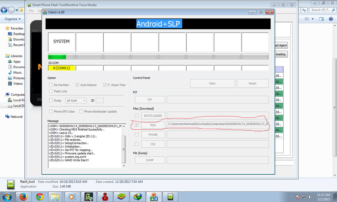This screenshot has width=337, height=202.
Task: Show hidden system tray icons arrow
Action: point(292,197)
